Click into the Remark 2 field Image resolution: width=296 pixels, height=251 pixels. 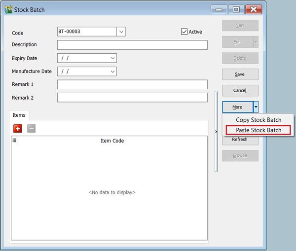(132, 98)
